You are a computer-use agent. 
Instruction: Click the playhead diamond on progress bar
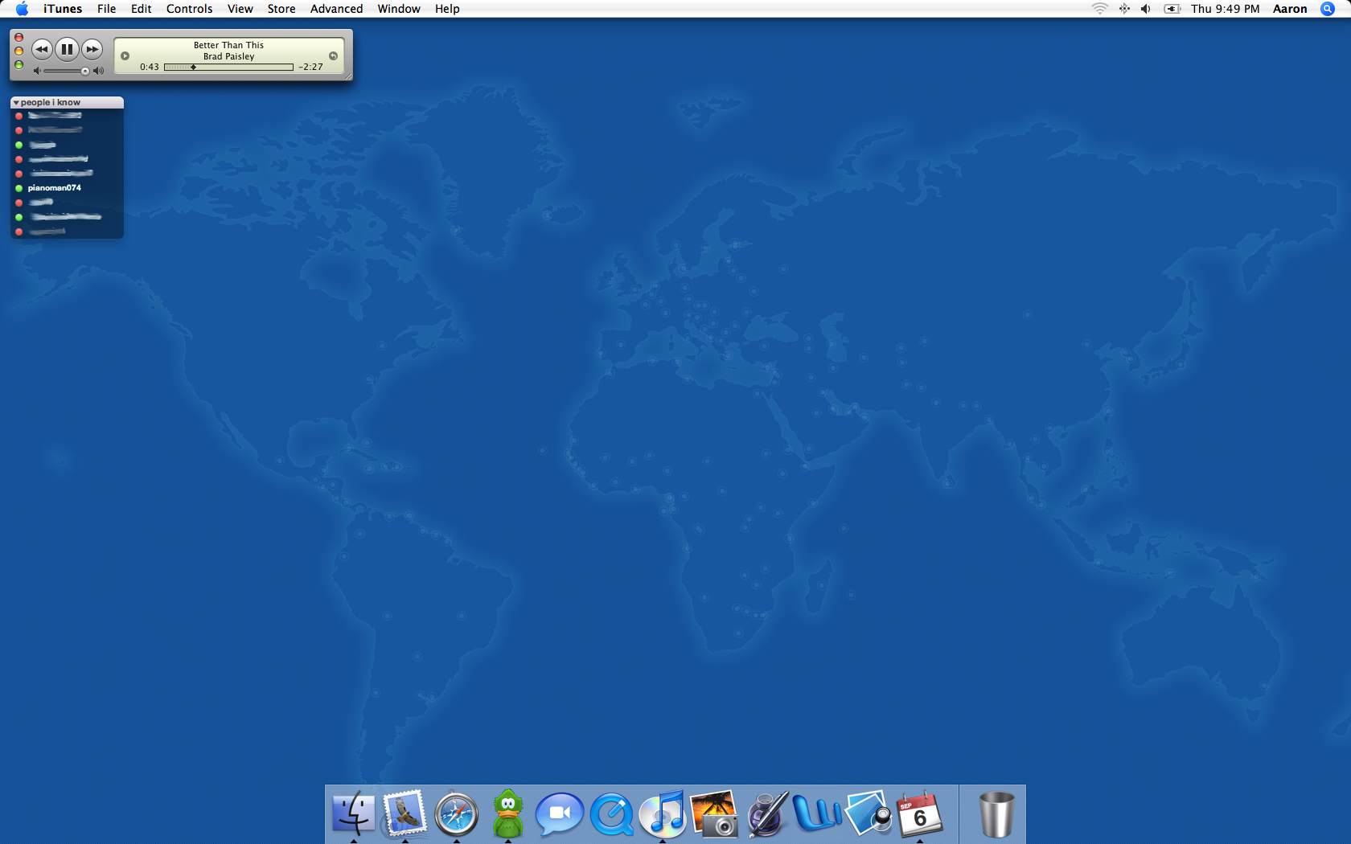pyautogui.click(x=193, y=67)
